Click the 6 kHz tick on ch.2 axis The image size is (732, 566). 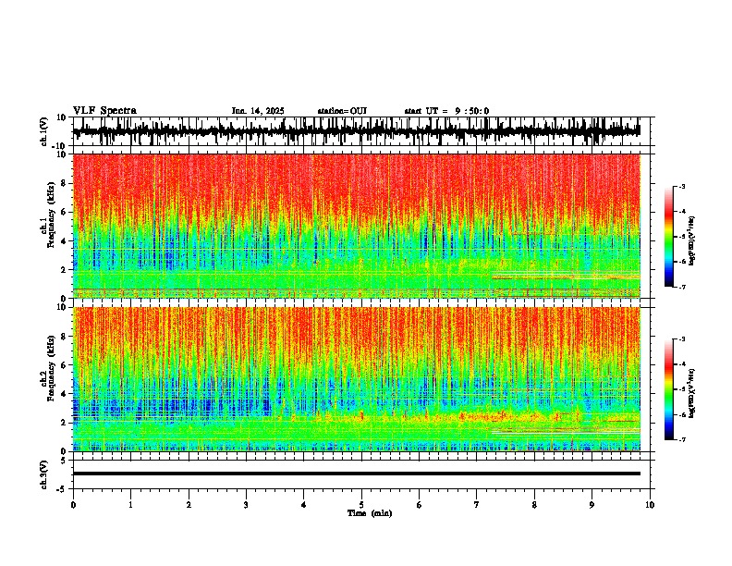tap(64, 364)
